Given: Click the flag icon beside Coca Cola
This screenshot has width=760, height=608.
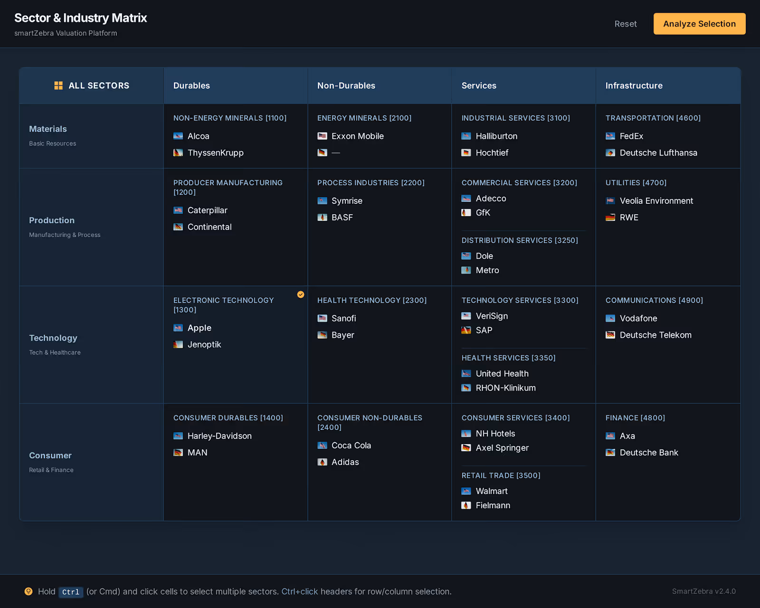Looking at the screenshot, I should pyautogui.click(x=322, y=446).
